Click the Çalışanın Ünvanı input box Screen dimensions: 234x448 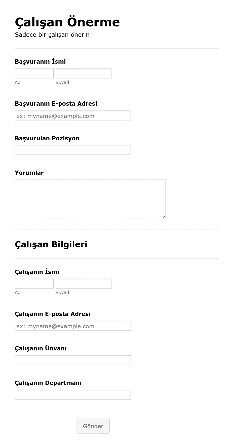pos(73,360)
